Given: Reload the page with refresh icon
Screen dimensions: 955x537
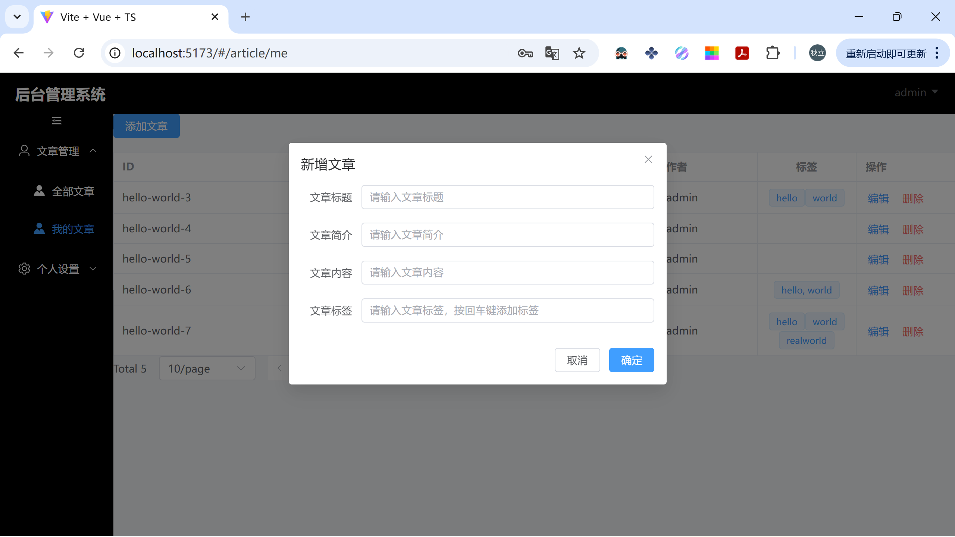Looking at the screenshot, I should [79, 53].
